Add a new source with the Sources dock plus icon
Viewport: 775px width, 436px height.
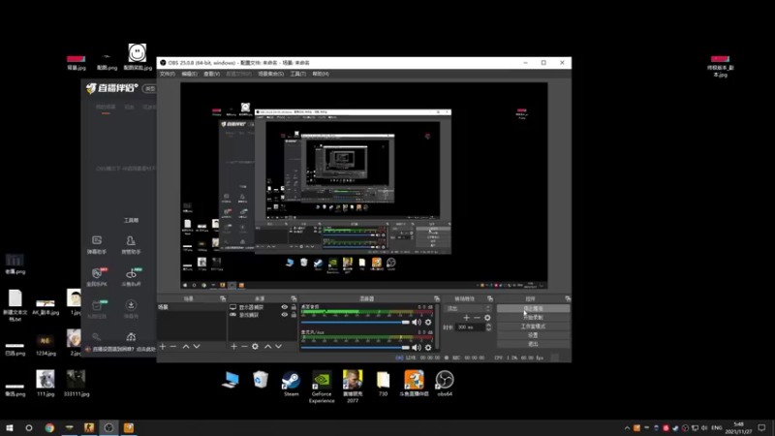pos(233,347)
